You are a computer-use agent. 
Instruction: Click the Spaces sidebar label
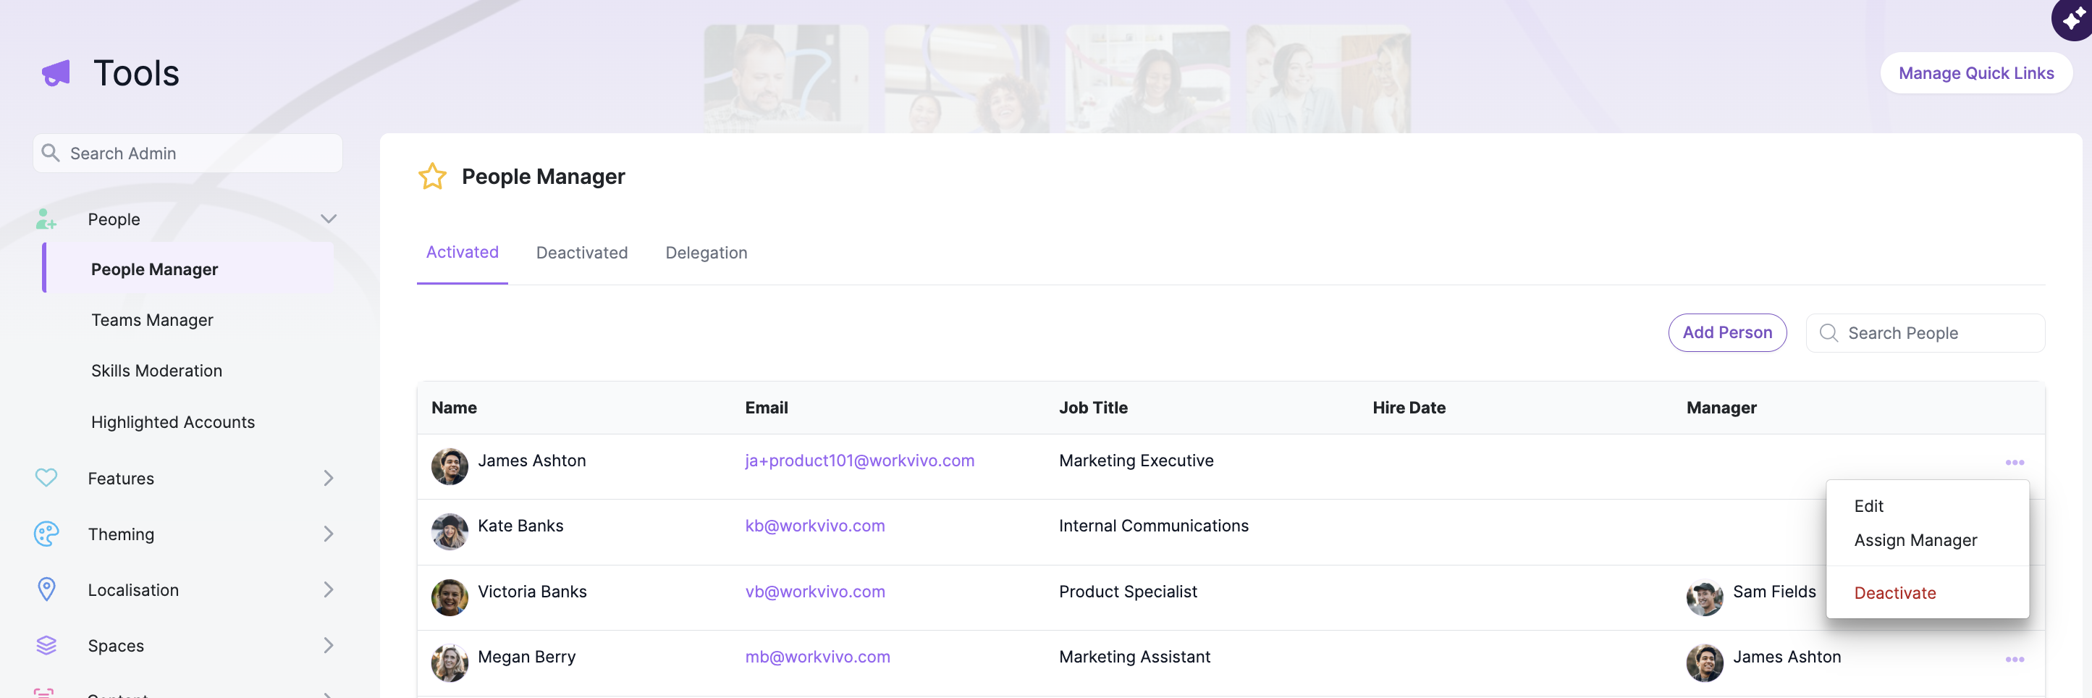(x=115, y=646)
